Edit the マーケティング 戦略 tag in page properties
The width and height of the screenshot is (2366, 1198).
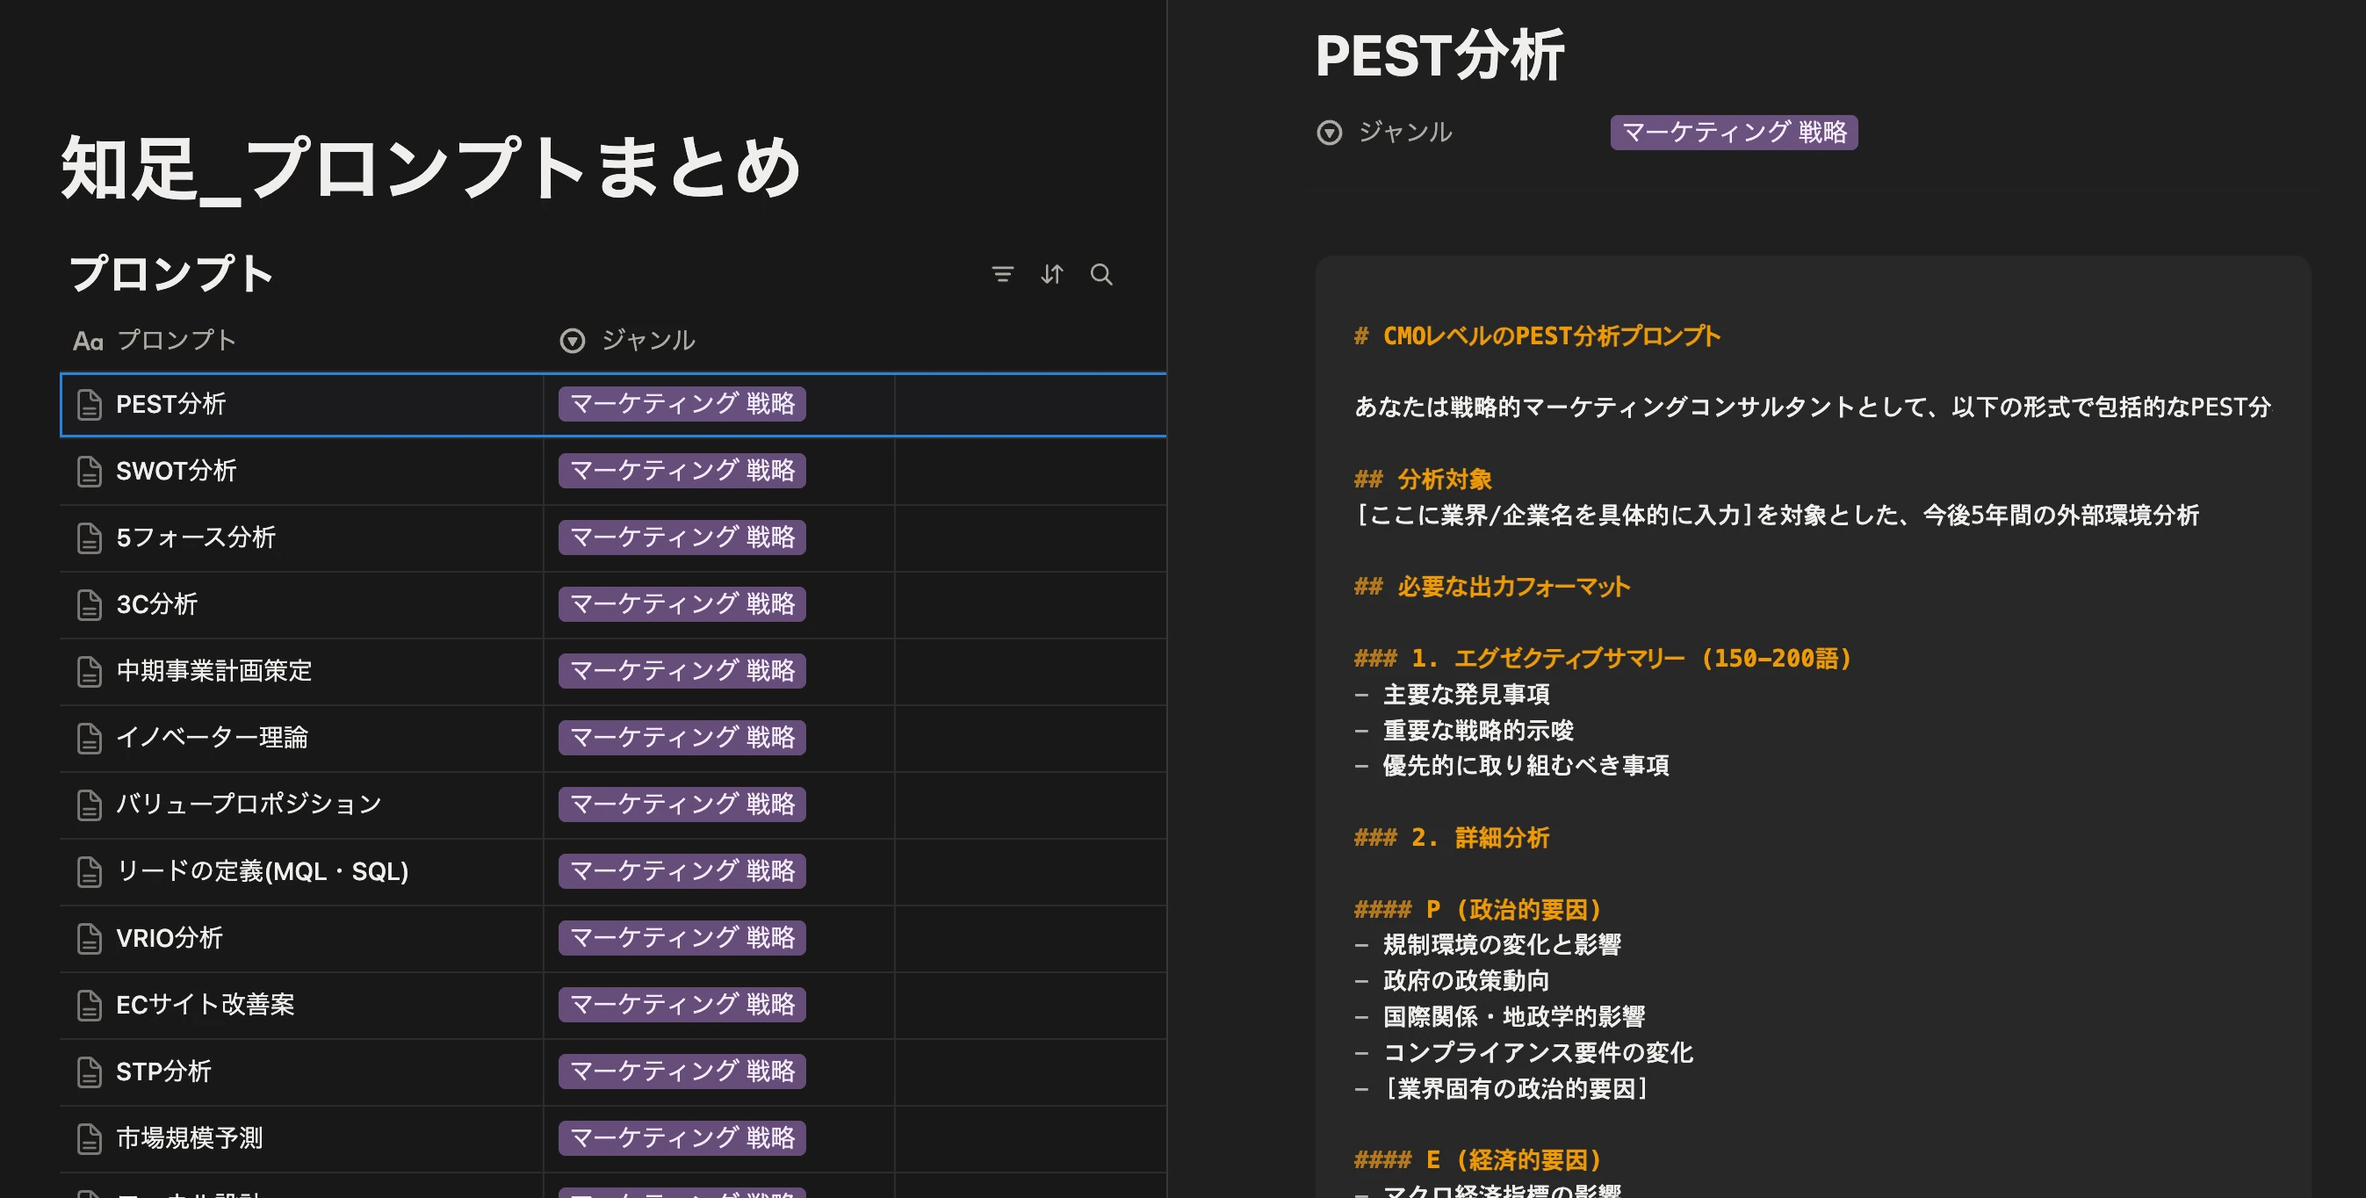pyautogui.click(x=1733, y=133)
